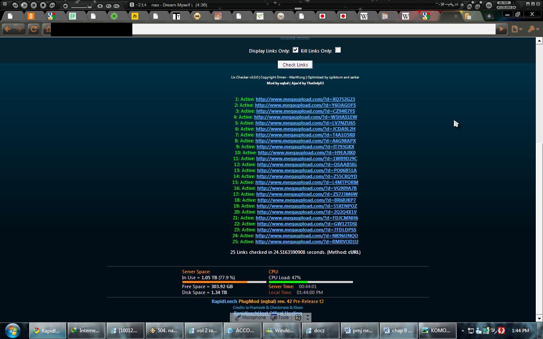Viewport: 543px width, 339px height.
Task: Stop playback in the media player
Action: [x=43, y=5]
